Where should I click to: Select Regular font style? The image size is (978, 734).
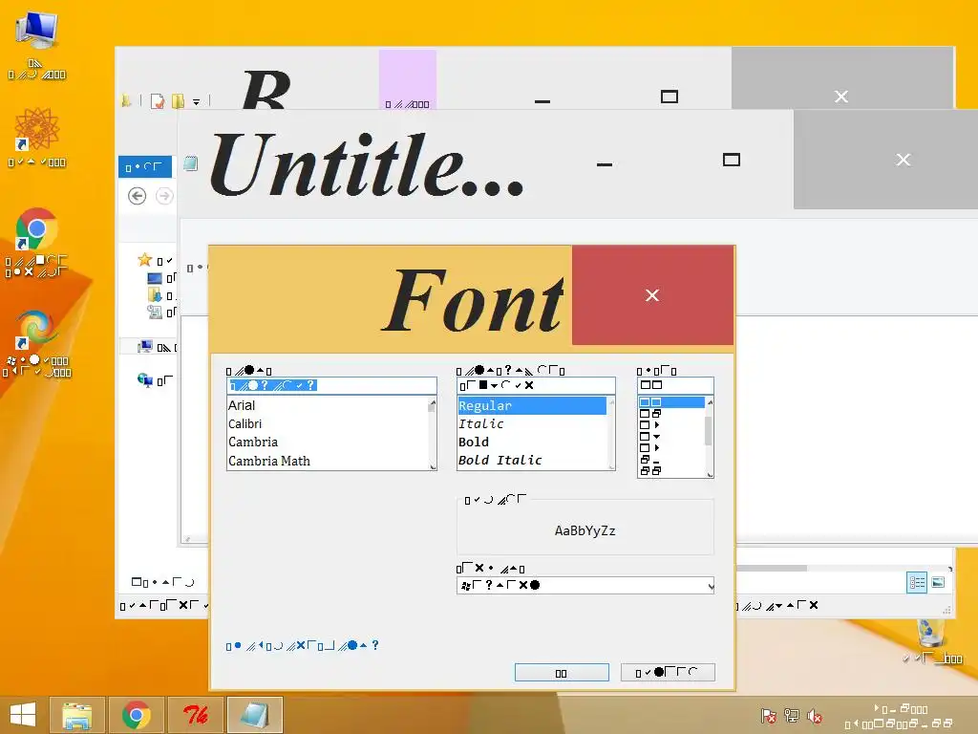532,405
